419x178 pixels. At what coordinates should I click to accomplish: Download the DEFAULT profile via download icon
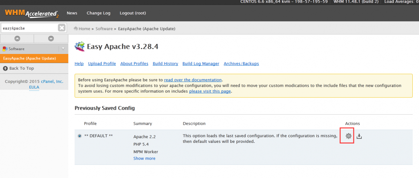pos(359,136)
